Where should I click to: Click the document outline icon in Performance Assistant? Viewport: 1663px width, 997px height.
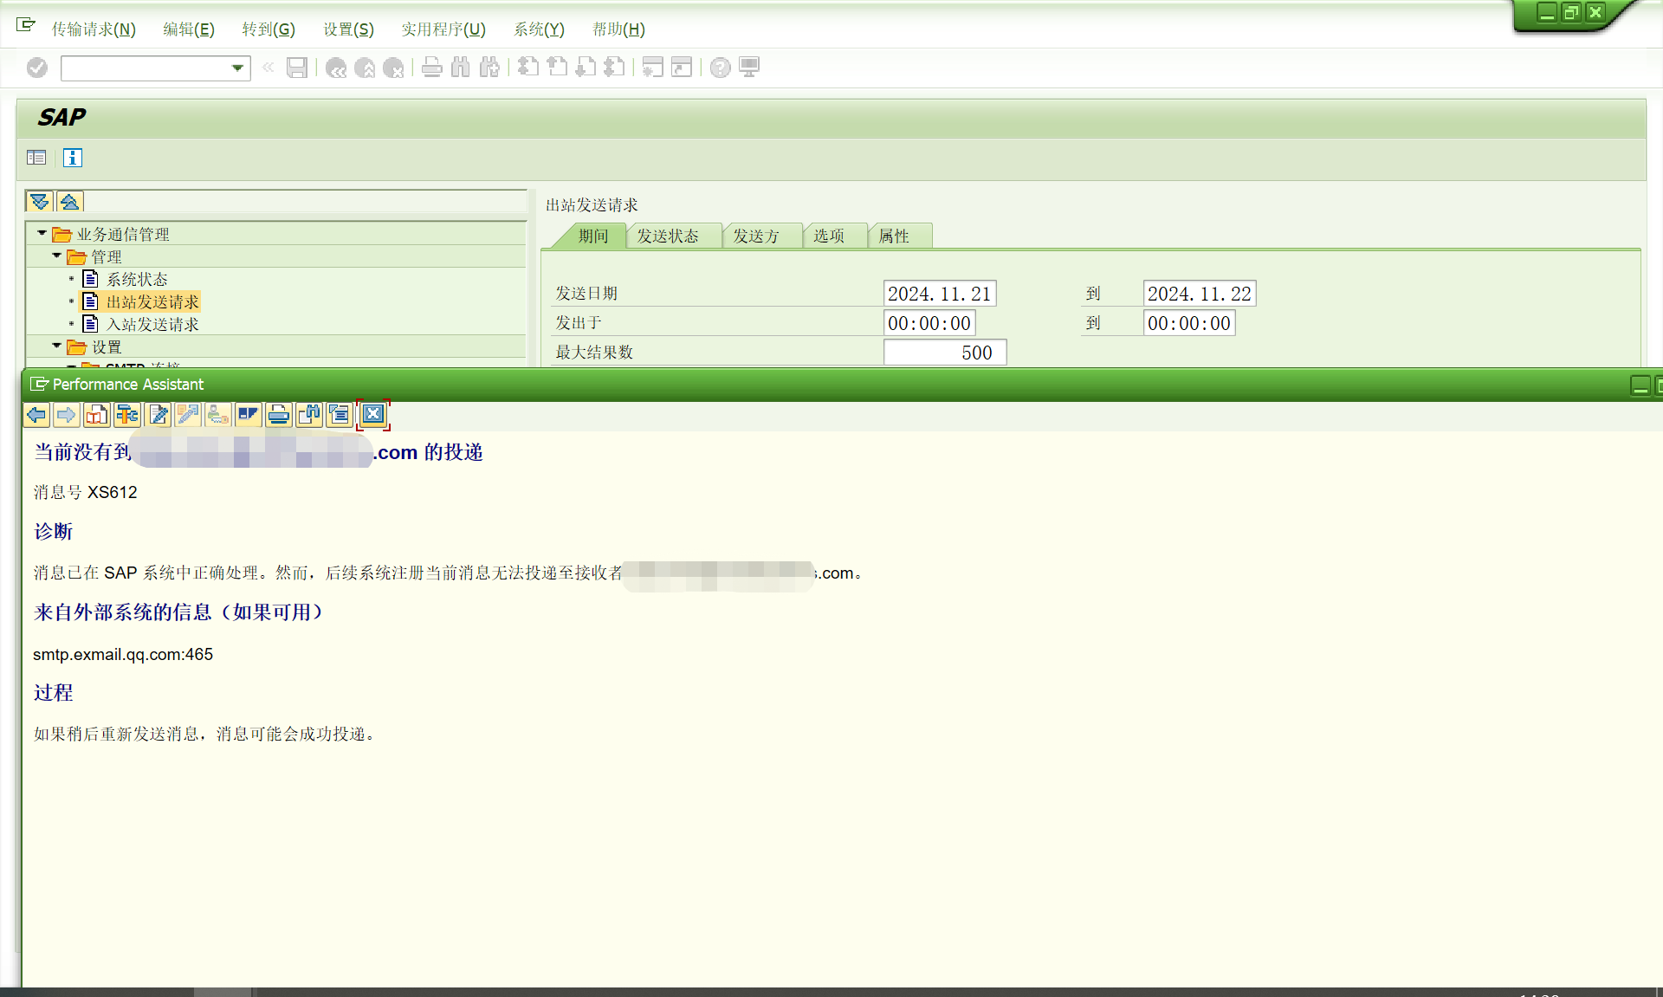[x=339, y=415]
